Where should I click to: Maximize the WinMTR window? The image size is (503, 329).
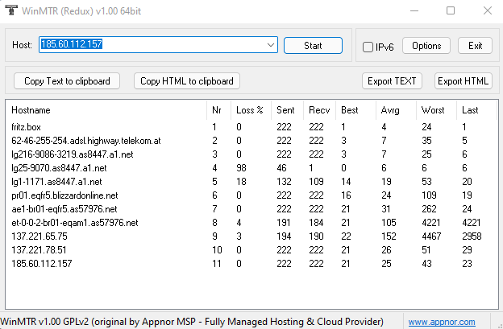pos(451,10)
